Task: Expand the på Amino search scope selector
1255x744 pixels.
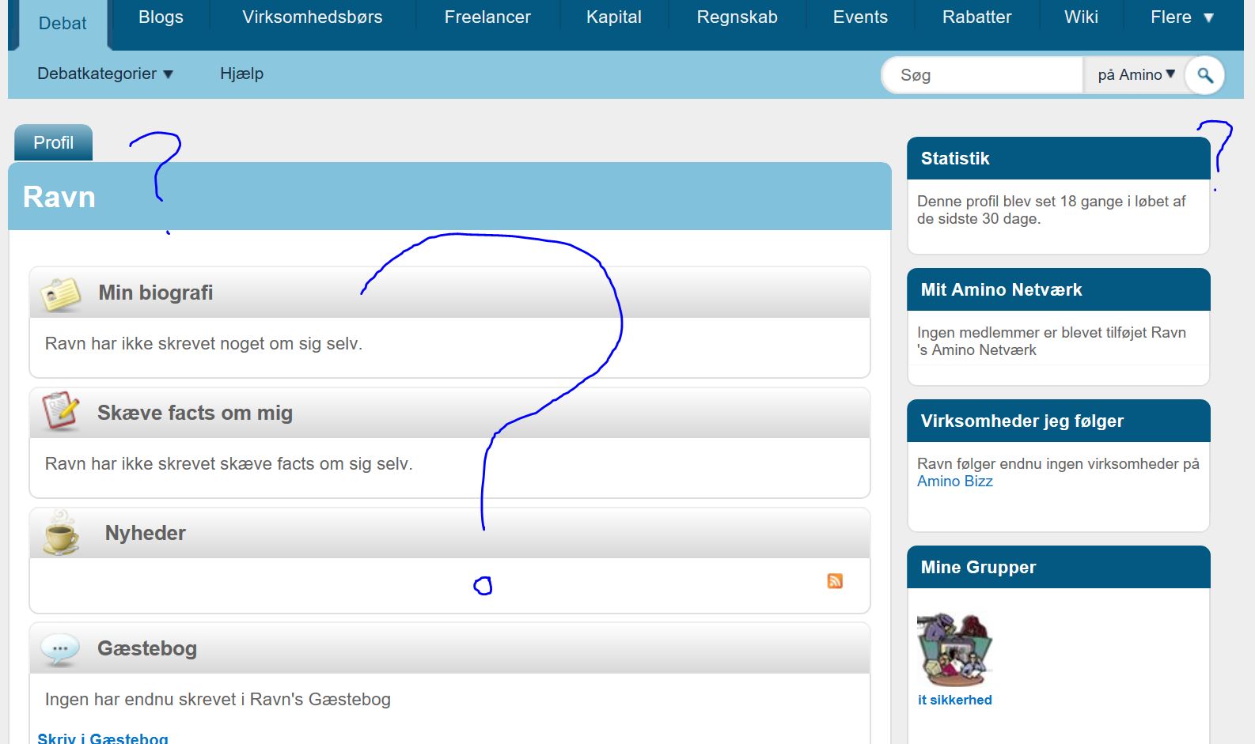Action: click(x=1136, y=75)
